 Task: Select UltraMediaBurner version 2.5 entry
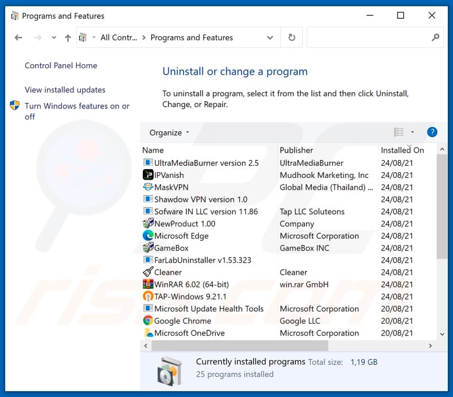pos(206,163)
